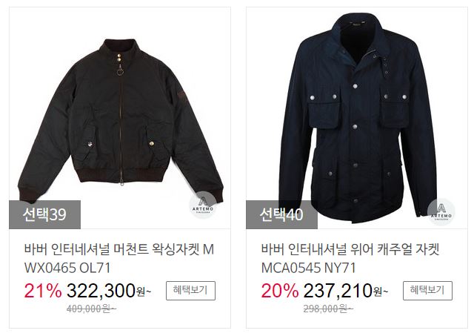This screenshot has height=336, width=474.
Task: Click the MCA0545 NY71 model code text
Action: click(308, 268)
